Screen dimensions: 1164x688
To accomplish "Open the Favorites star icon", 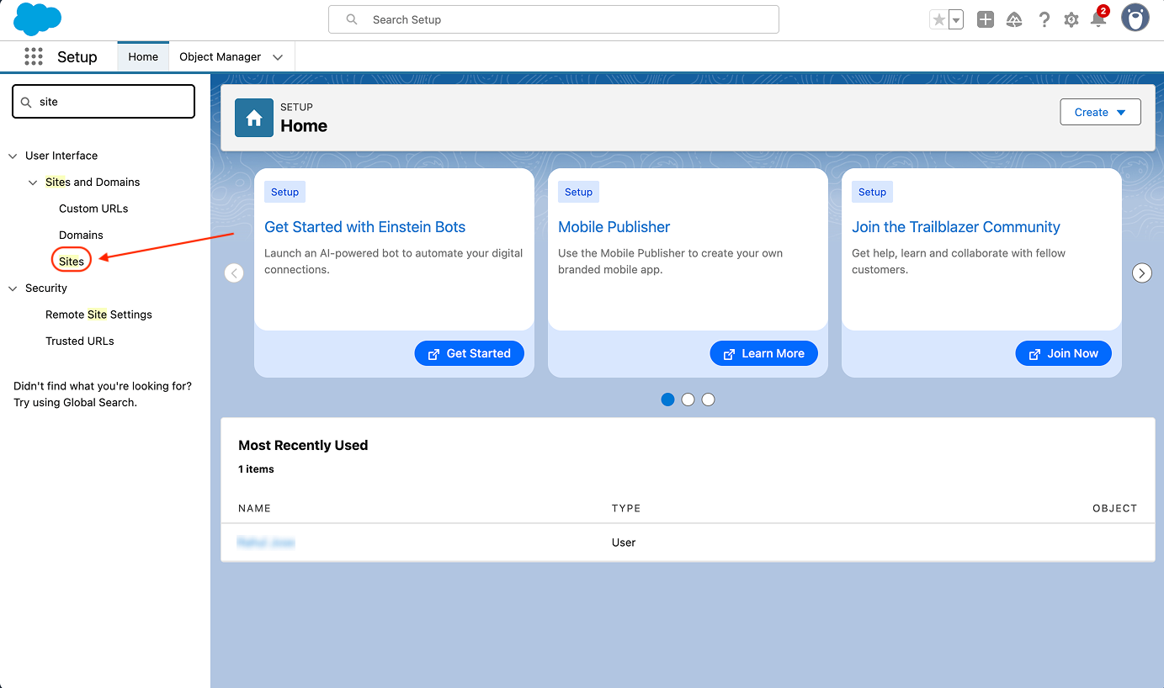I will pos(938,20).
